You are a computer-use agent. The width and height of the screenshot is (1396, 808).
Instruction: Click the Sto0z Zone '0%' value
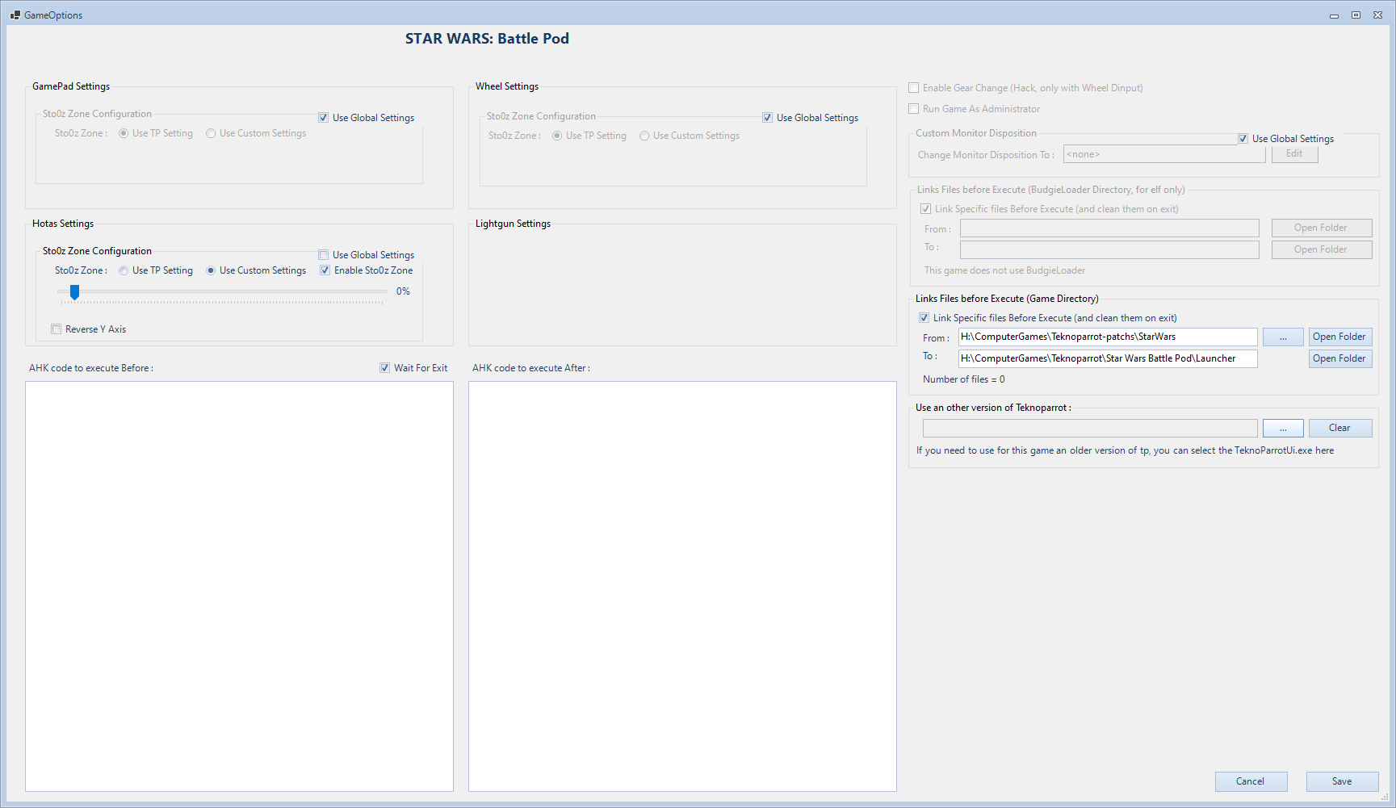click(403, 291)
